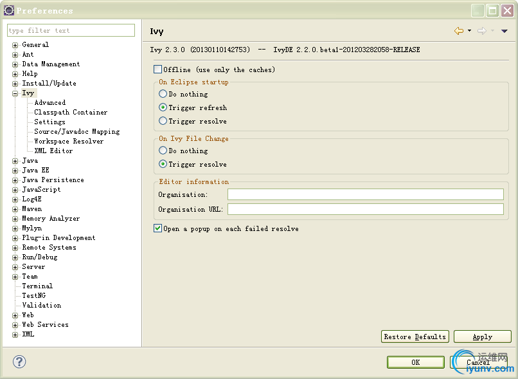Viewport: 518px width, 379px height.
Task: Click the forward navigation arrow icon
Action: [482, 31]
